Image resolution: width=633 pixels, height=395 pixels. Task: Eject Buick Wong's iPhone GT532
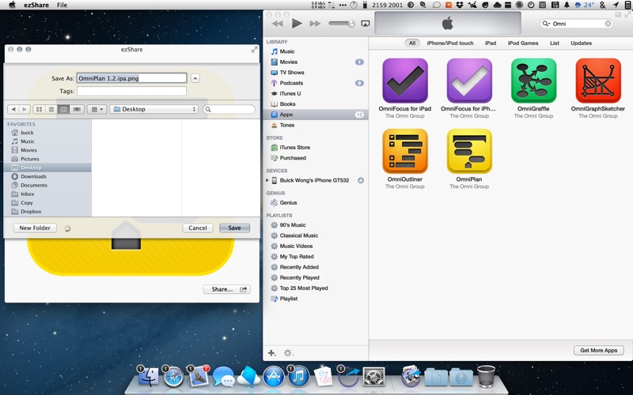(x=361, y=180)
